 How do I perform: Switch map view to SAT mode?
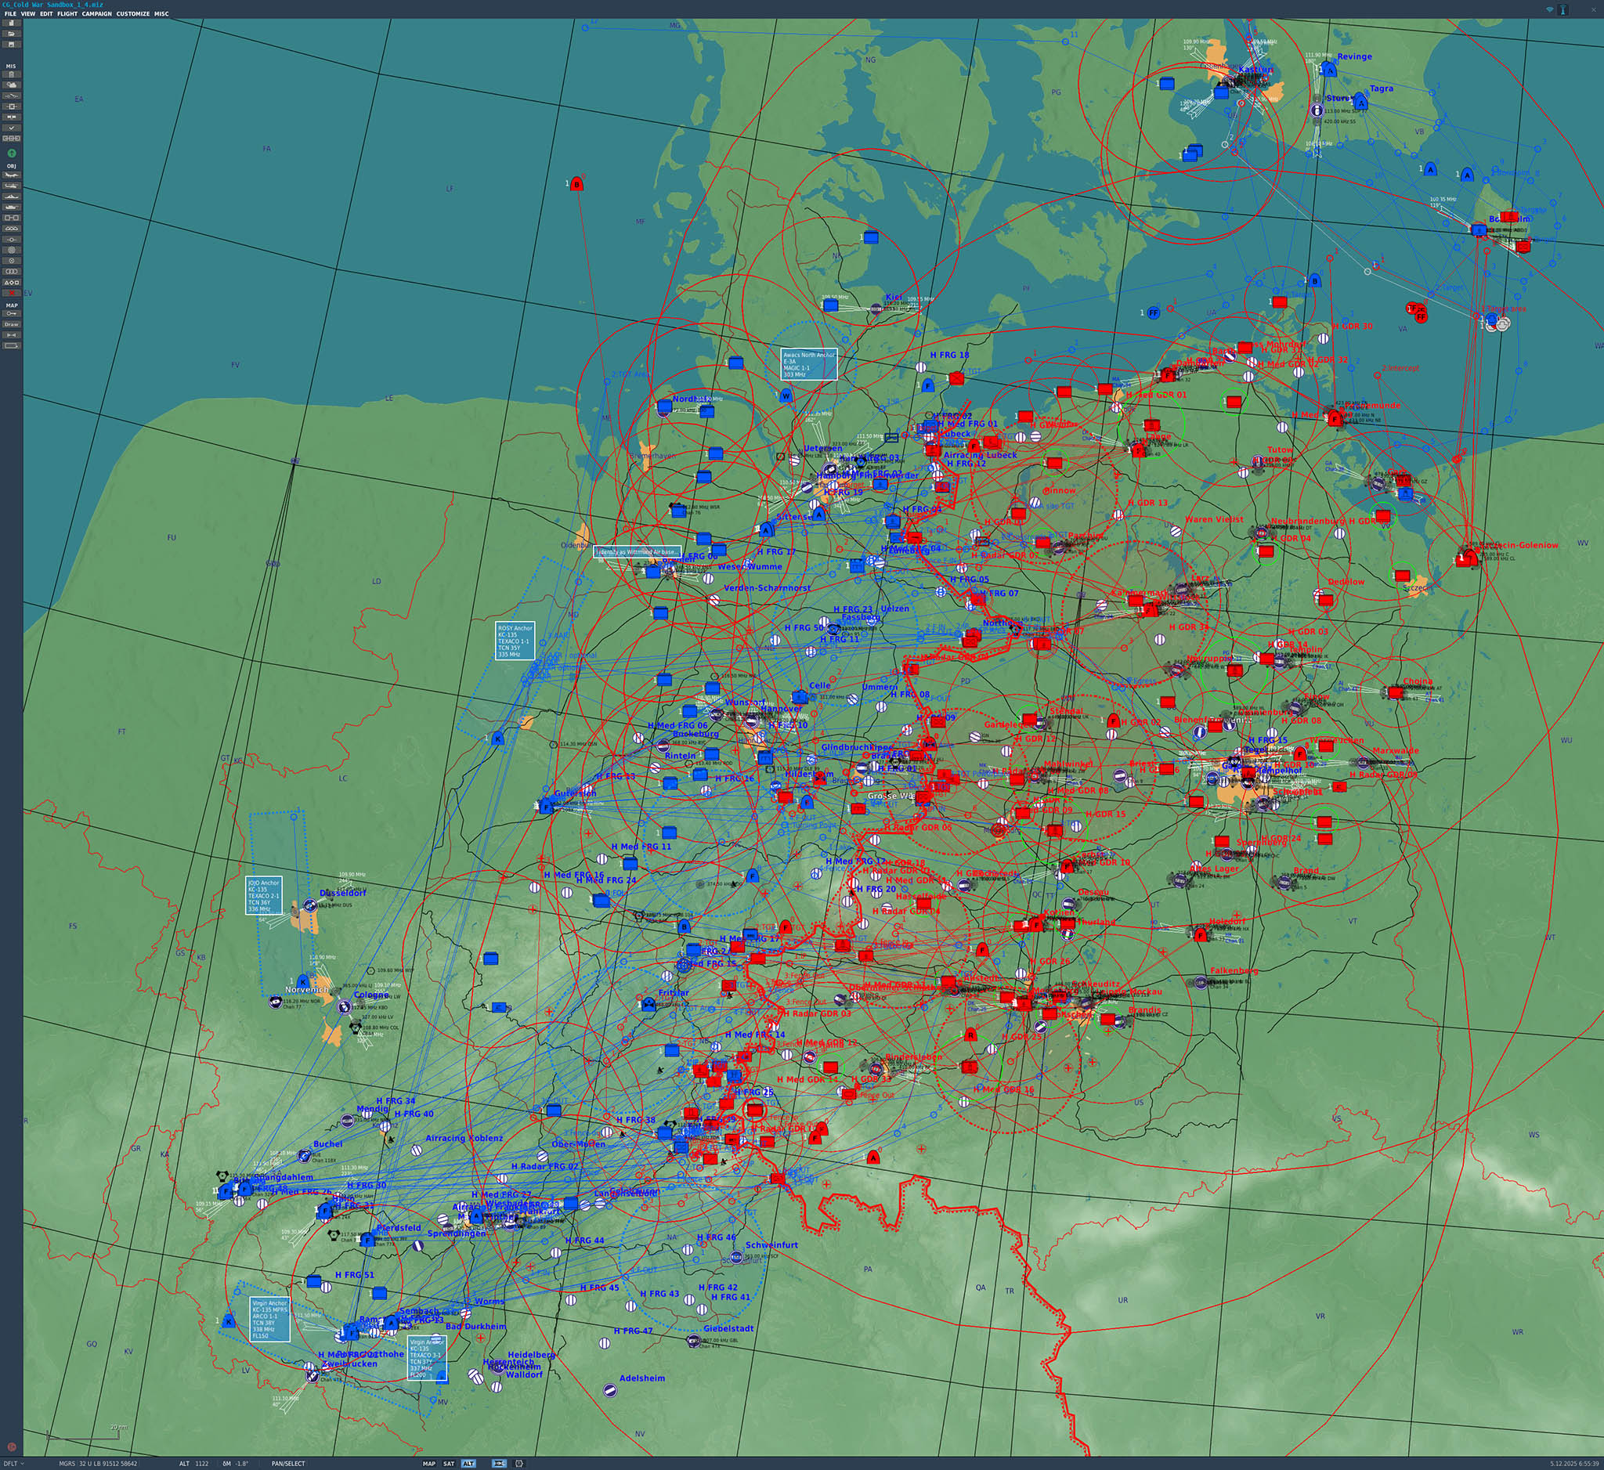(x=449, y=1463)
